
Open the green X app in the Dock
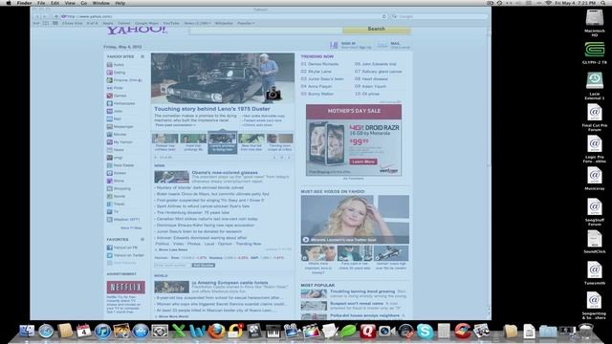tap(179, 332)
